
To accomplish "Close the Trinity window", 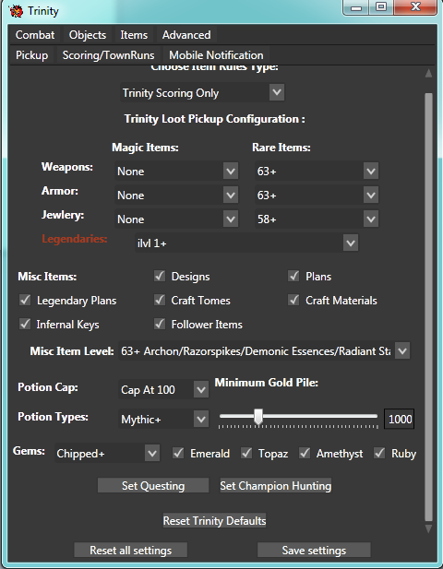I will click(415, 7).
